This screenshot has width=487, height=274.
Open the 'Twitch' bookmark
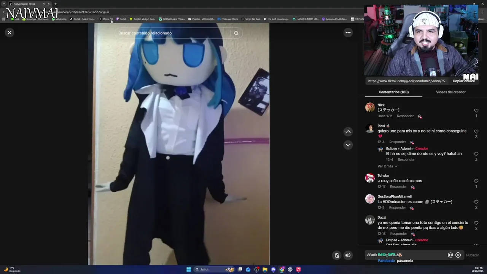tap(121, 19)
